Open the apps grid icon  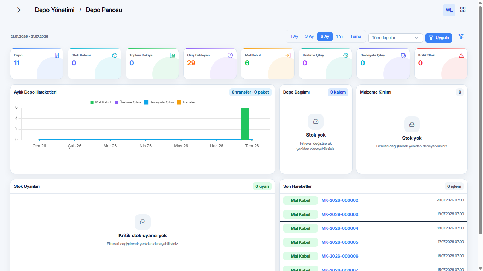(463, 10)
